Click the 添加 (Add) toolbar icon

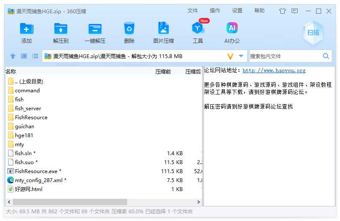pos(27,29)
